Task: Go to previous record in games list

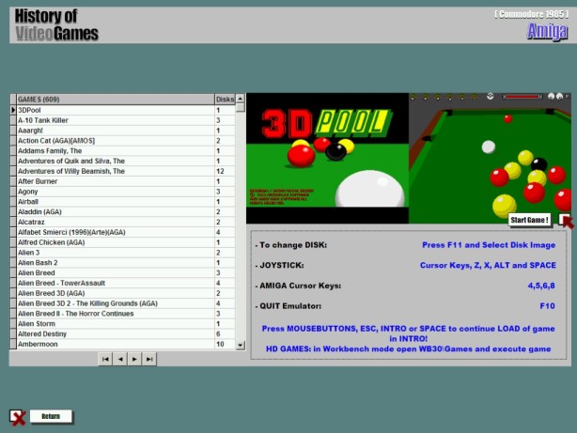Action: [120, 359]
